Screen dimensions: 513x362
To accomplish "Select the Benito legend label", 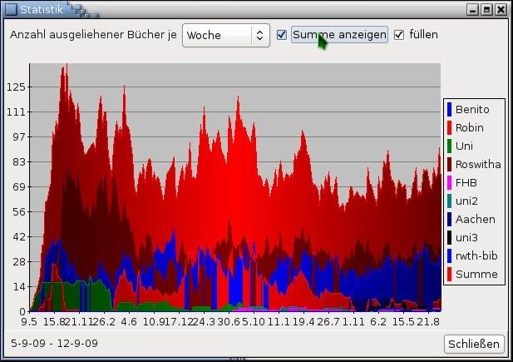I will pyautogui.click(x=472, y=109).
